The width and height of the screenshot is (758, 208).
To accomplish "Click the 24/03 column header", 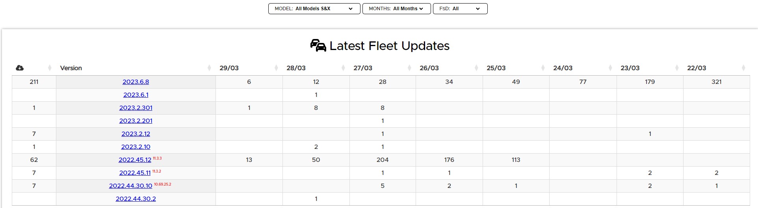I will coord(563,68).
